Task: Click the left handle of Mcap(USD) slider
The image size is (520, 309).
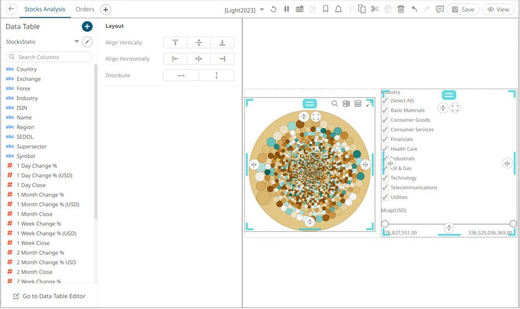Action: coord(385,224)
